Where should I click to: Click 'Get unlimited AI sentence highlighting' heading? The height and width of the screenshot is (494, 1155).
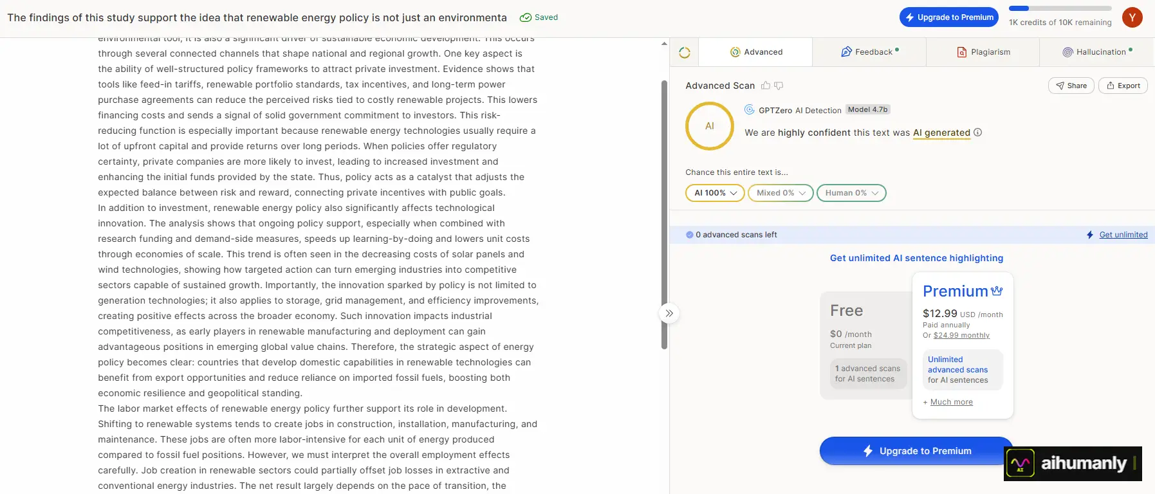click(x=916, y=258)
